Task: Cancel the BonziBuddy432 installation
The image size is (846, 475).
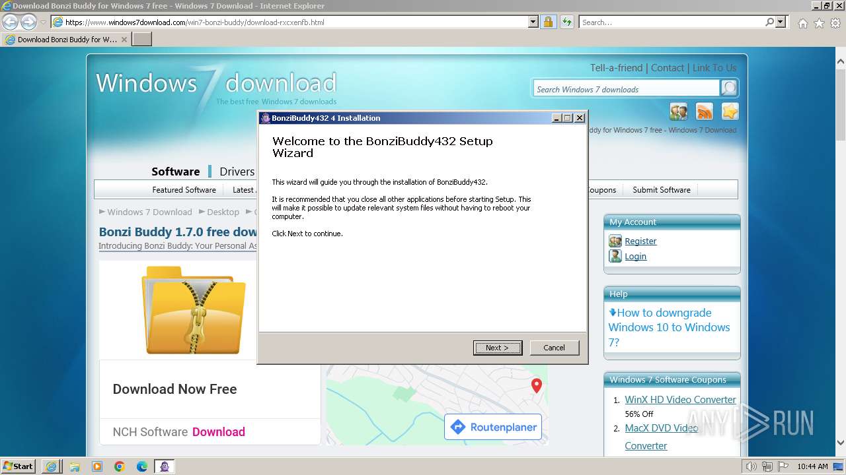Action: coord(554,348)
